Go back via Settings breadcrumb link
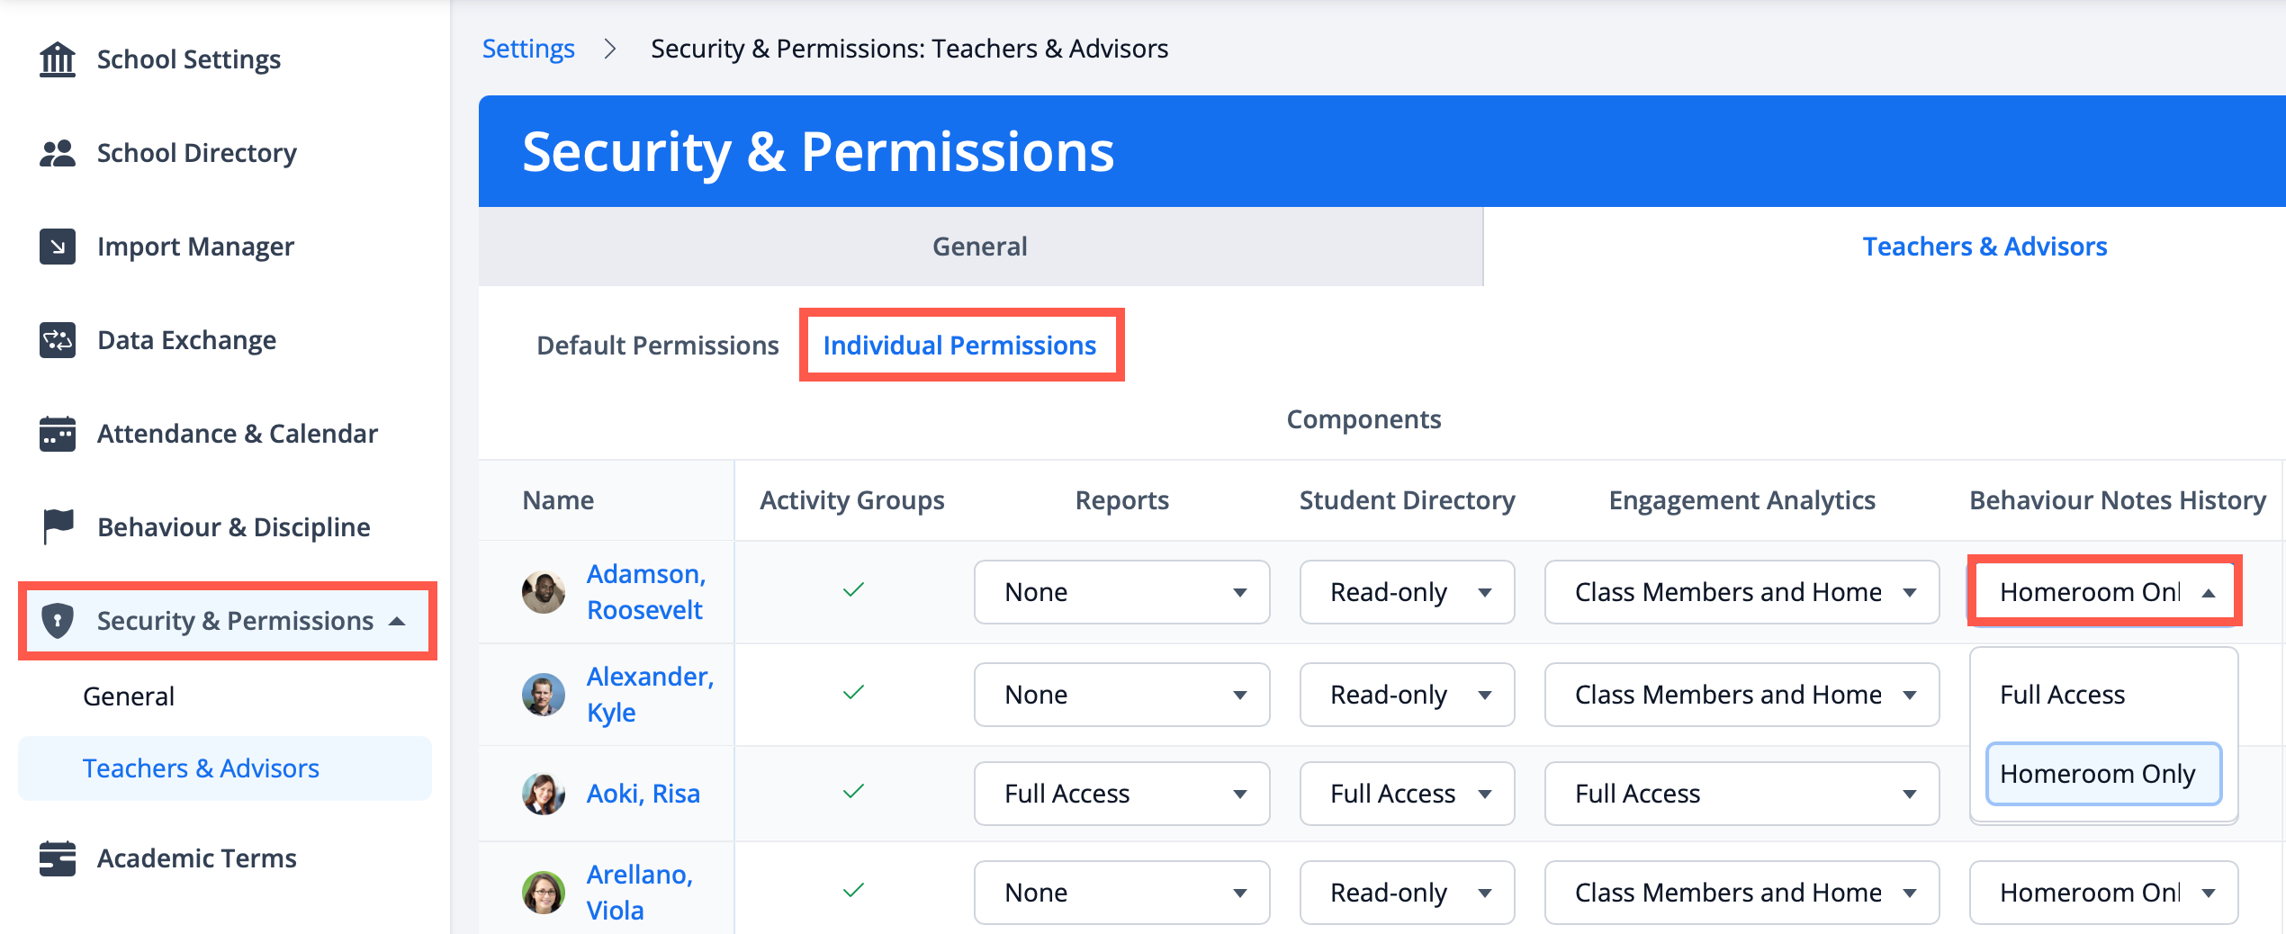 click(528, 49)
